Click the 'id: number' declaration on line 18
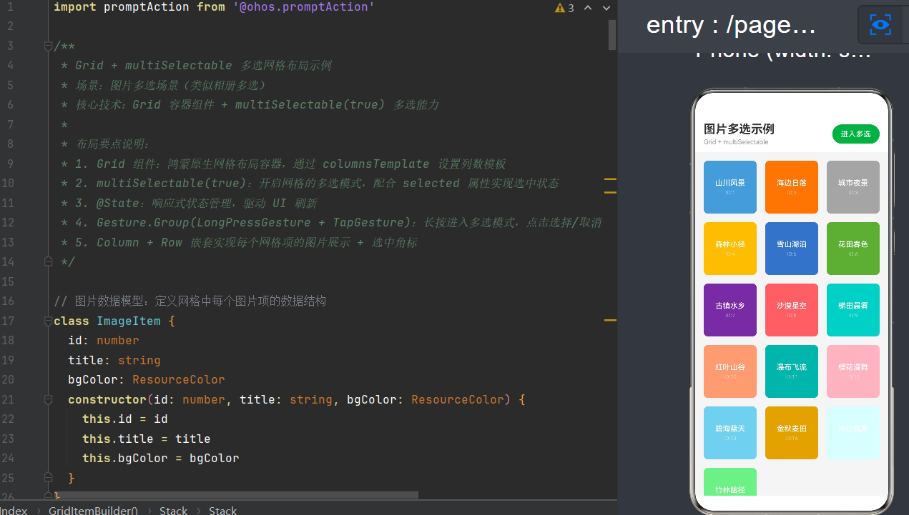The height and width of the screenshot is (515, 909). click(104, 340)
